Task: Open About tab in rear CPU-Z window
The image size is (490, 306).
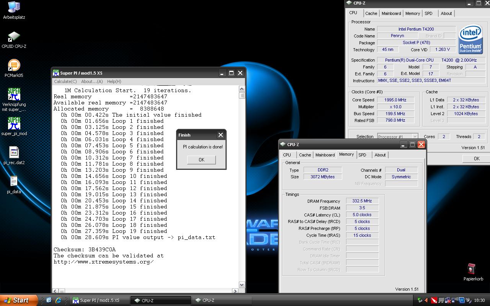Action: (x=446, y=13)
